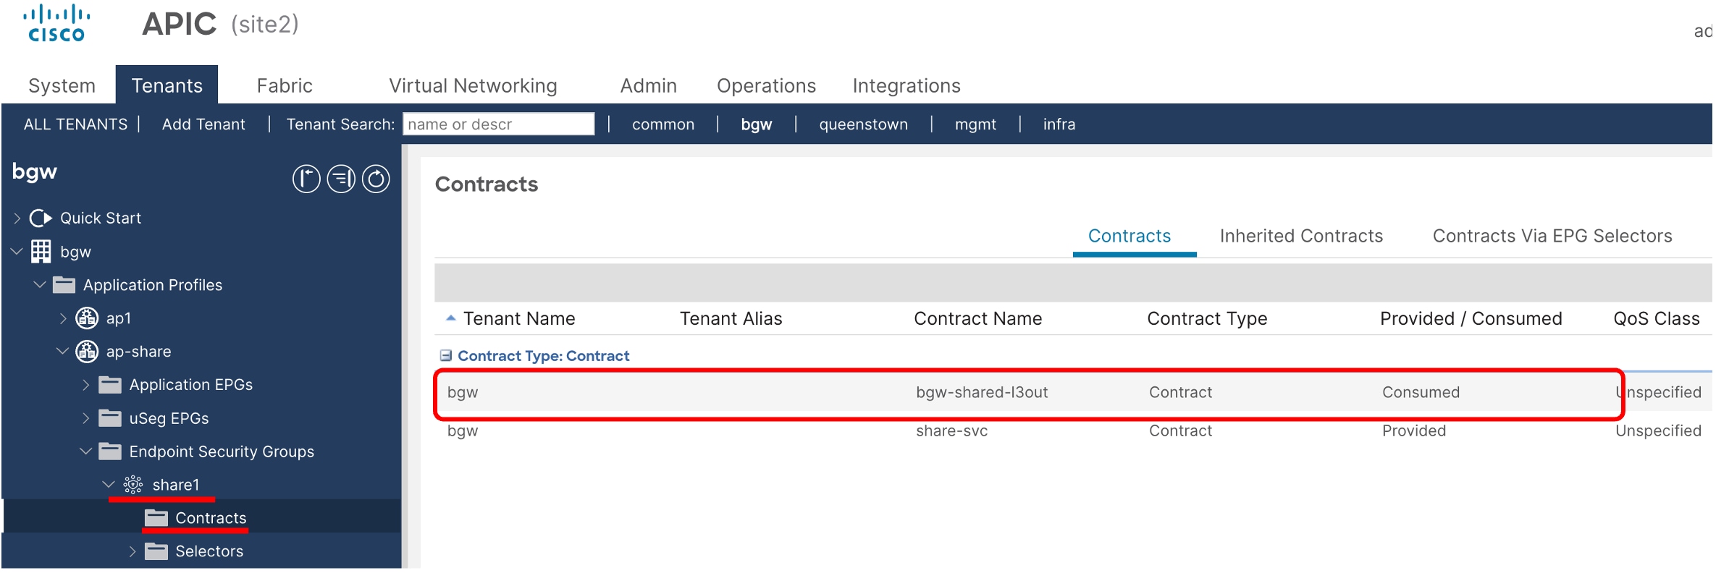This screenshot has width=1729, height=573.
Task: Open the bgw tenant link in submenu
Action: coord(756,124)
